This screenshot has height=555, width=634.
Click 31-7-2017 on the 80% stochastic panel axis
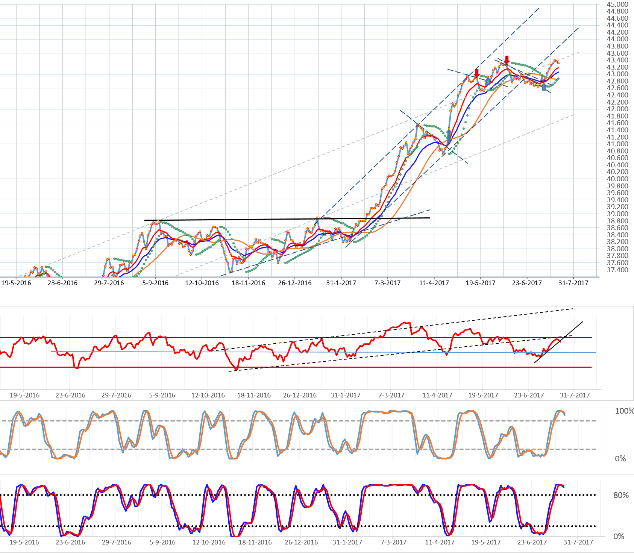(578, 542)
